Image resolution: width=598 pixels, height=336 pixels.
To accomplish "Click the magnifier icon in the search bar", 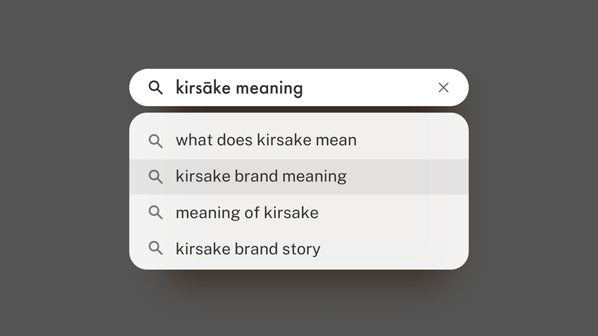I will pos(156,87).
